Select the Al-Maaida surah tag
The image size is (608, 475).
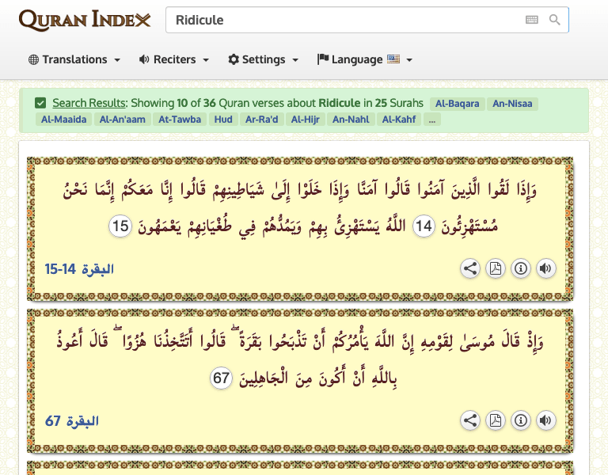64,120
